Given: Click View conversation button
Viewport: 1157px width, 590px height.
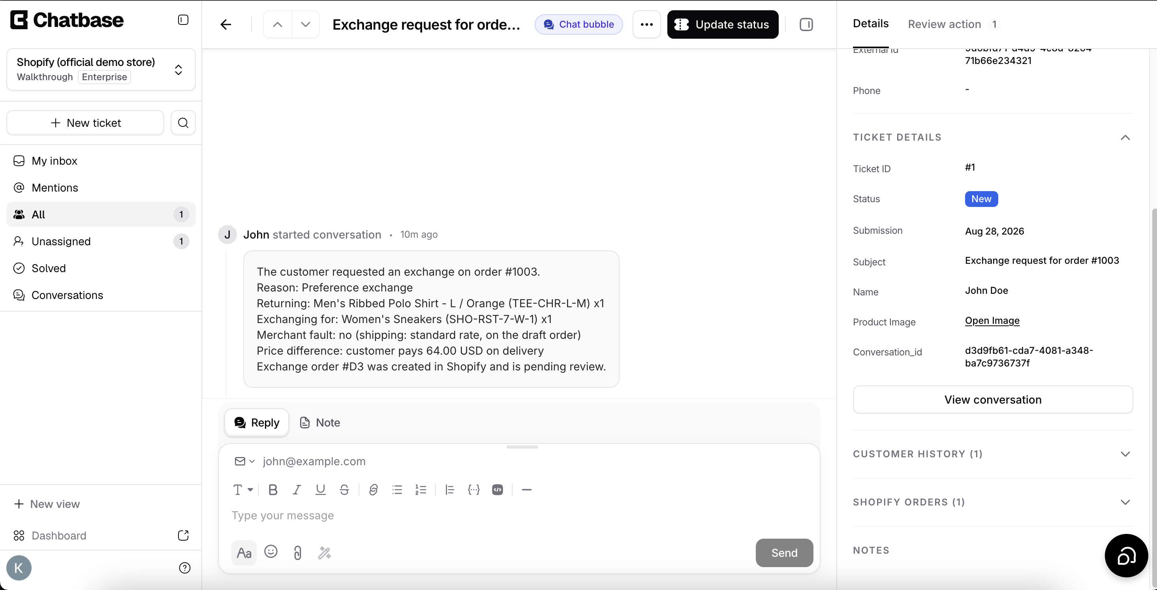Looking at the screenshot, I should pos(993,400).
